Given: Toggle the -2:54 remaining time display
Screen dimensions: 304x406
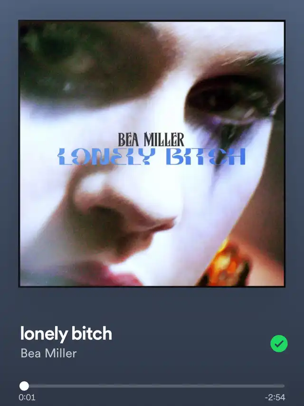Looking at the screenshot, I should pyautogui.click(x=275, y=397).
